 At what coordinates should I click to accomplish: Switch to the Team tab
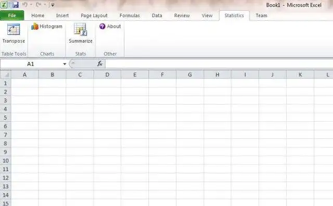tap(261, 16)
